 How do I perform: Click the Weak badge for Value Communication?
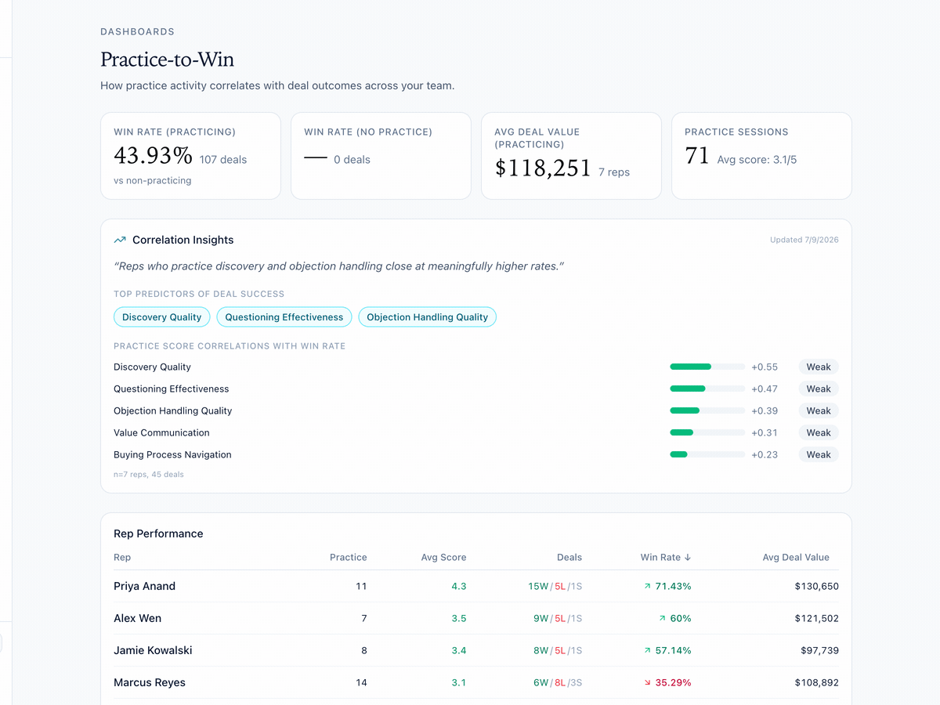coord(819,432)
